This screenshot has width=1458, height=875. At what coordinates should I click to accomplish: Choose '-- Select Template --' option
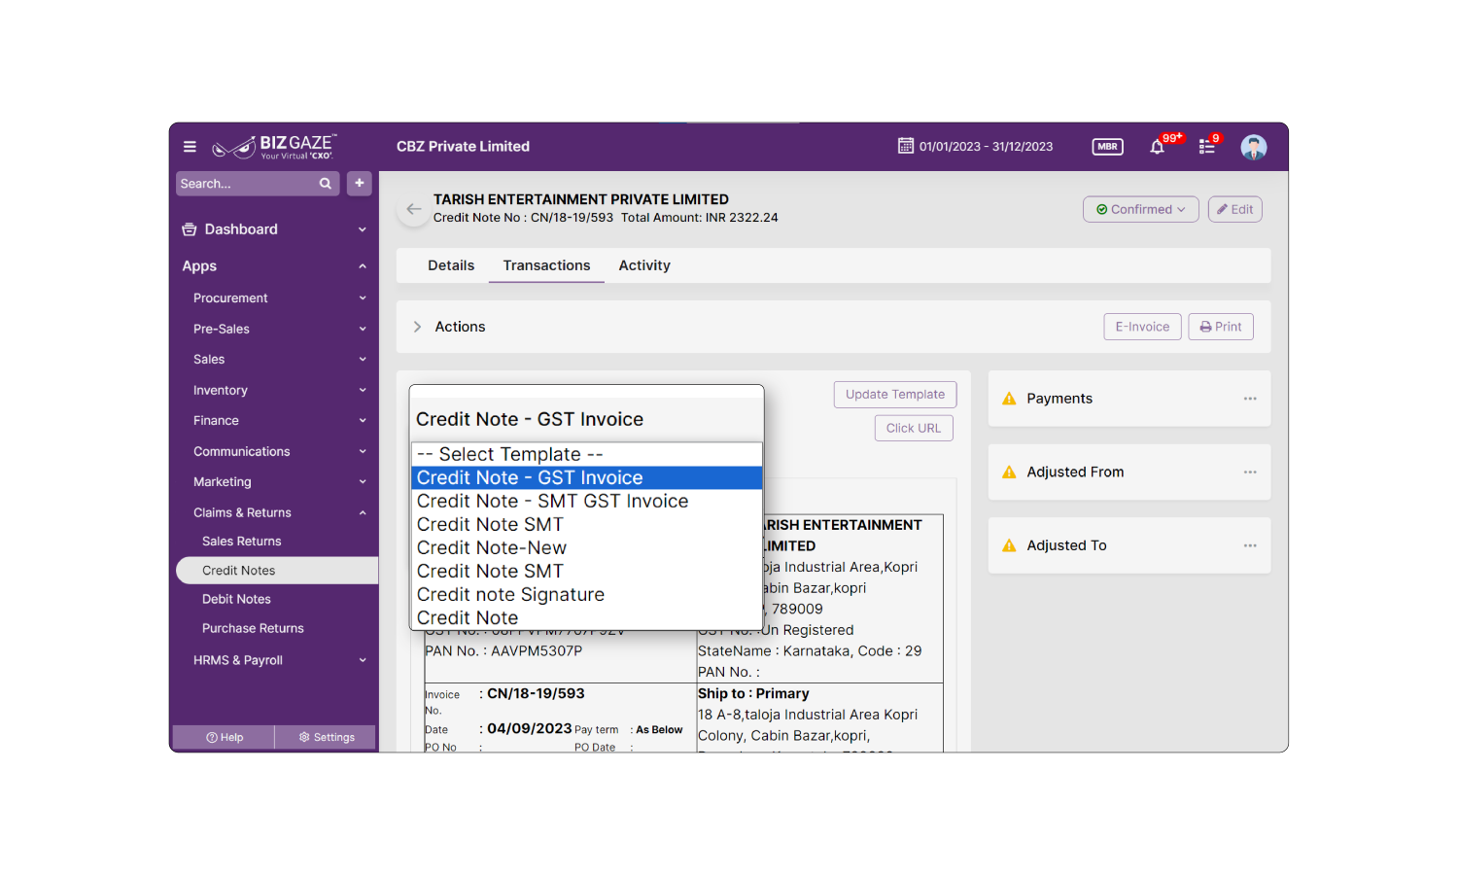click(586, 454)
